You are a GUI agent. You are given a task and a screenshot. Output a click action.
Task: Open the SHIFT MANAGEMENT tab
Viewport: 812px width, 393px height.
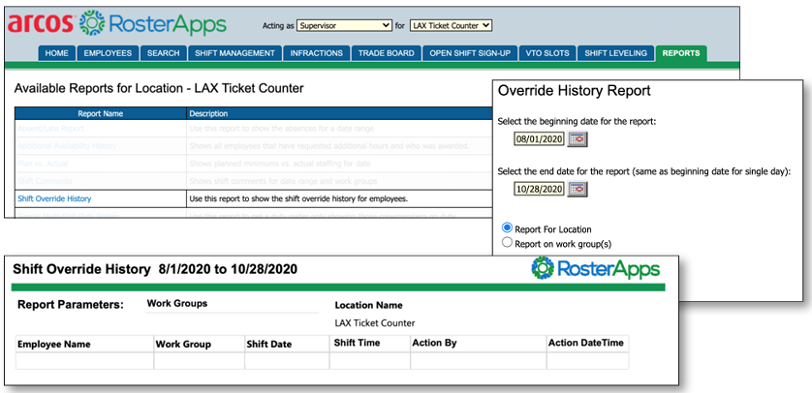tap(234, 53)
